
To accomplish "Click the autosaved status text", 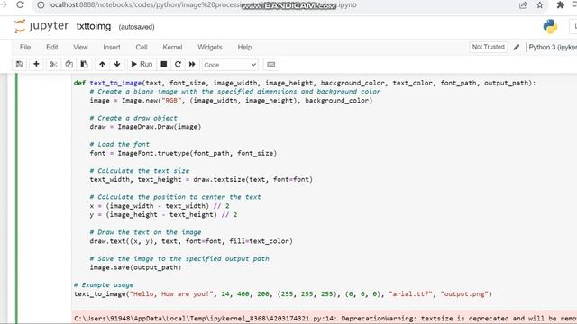I will 136,27.
